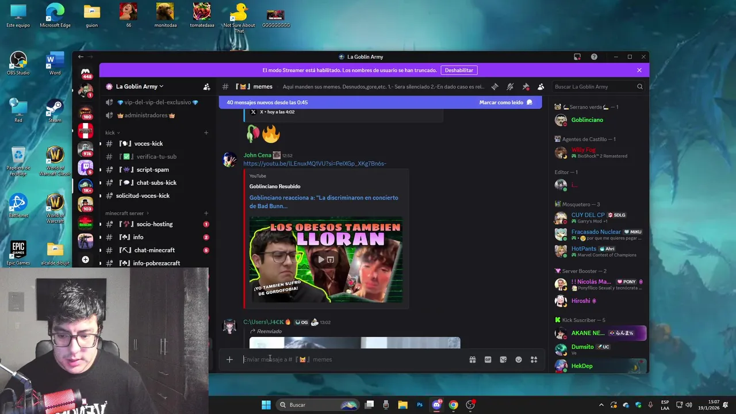This screenshot has width=736, height=414.
Task: Go back with the Discord back arrow
Action: click(x=80, y=57)
